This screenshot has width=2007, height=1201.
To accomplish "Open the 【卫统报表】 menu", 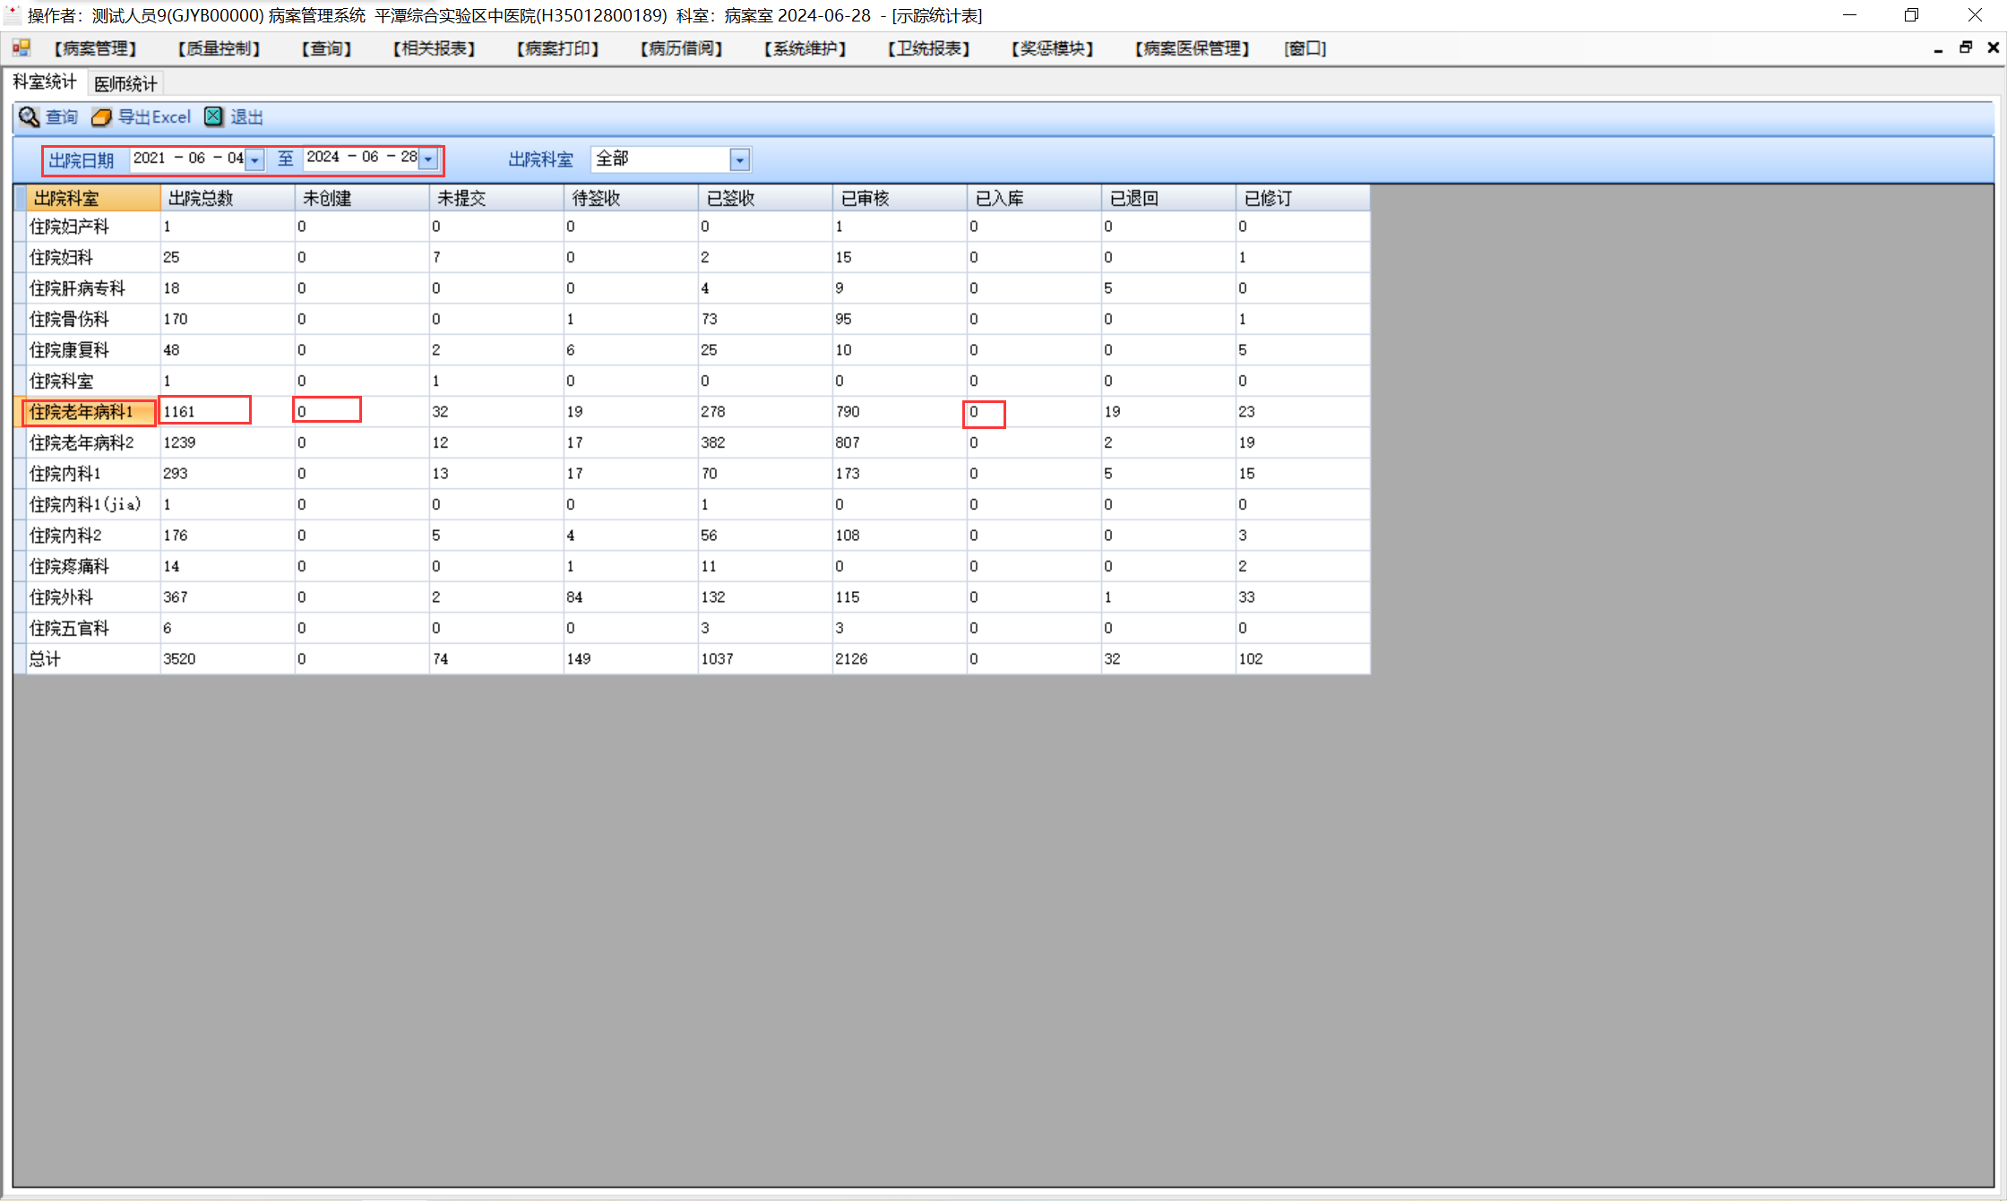I will click(928, 48).
